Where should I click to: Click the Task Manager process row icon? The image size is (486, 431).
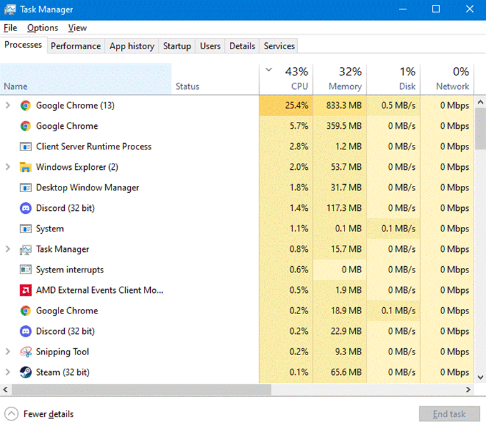[26, 249]
